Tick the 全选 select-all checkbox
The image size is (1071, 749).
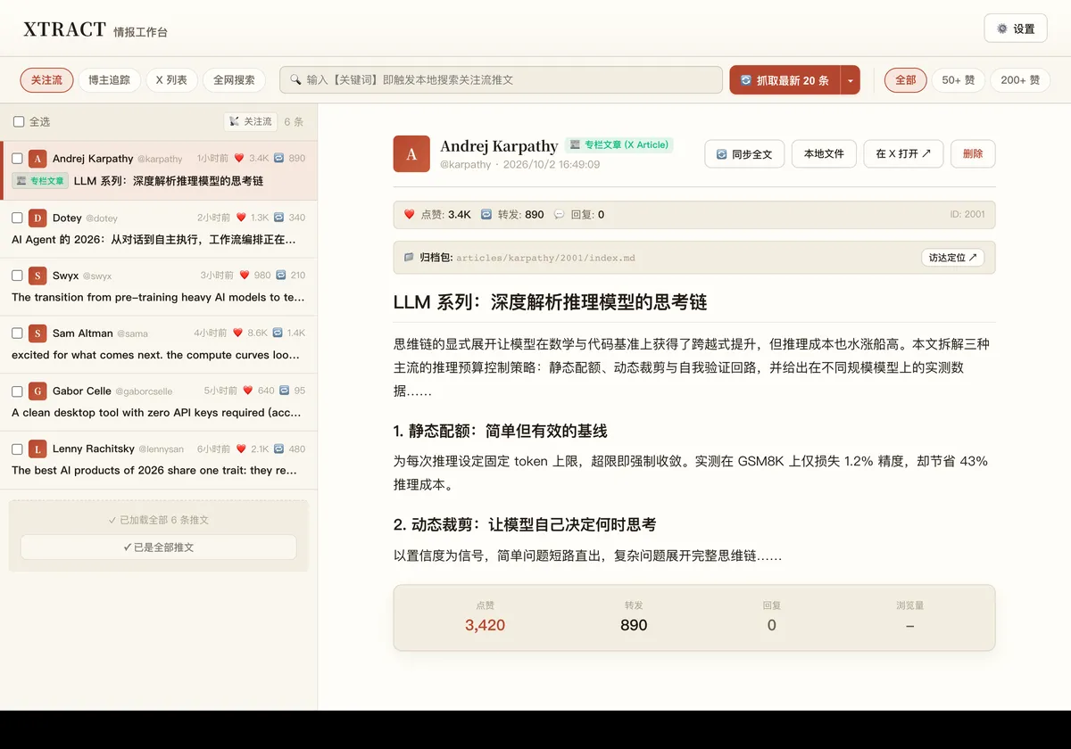tap(18, 122)
